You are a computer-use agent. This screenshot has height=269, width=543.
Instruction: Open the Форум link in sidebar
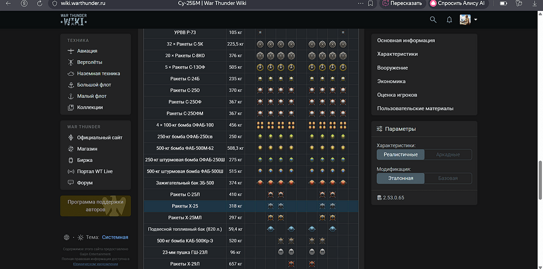point(85,183)
